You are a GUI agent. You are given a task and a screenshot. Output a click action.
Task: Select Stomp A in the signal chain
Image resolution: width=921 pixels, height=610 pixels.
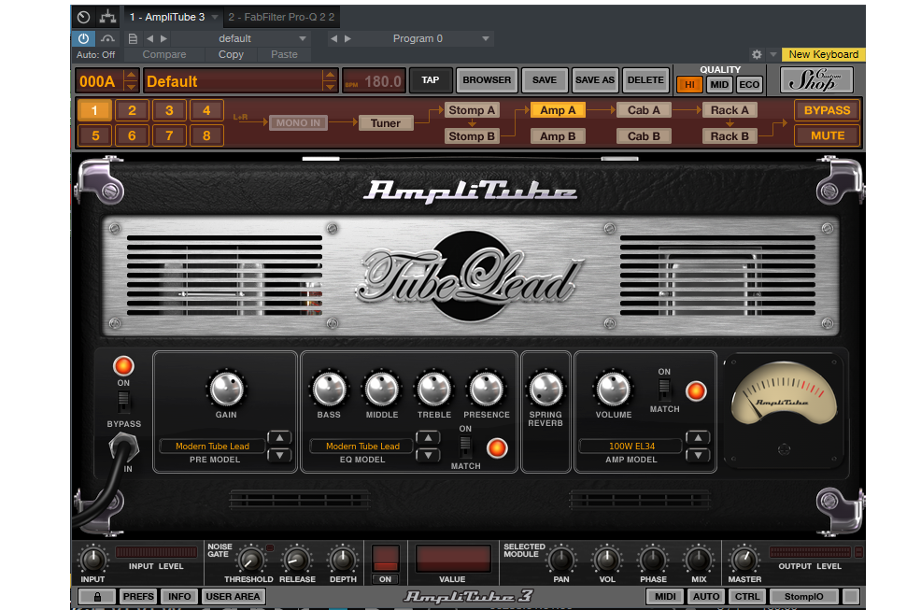(x=472, y=110)
